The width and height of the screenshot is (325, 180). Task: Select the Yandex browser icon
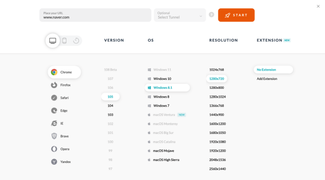[54, 162]
